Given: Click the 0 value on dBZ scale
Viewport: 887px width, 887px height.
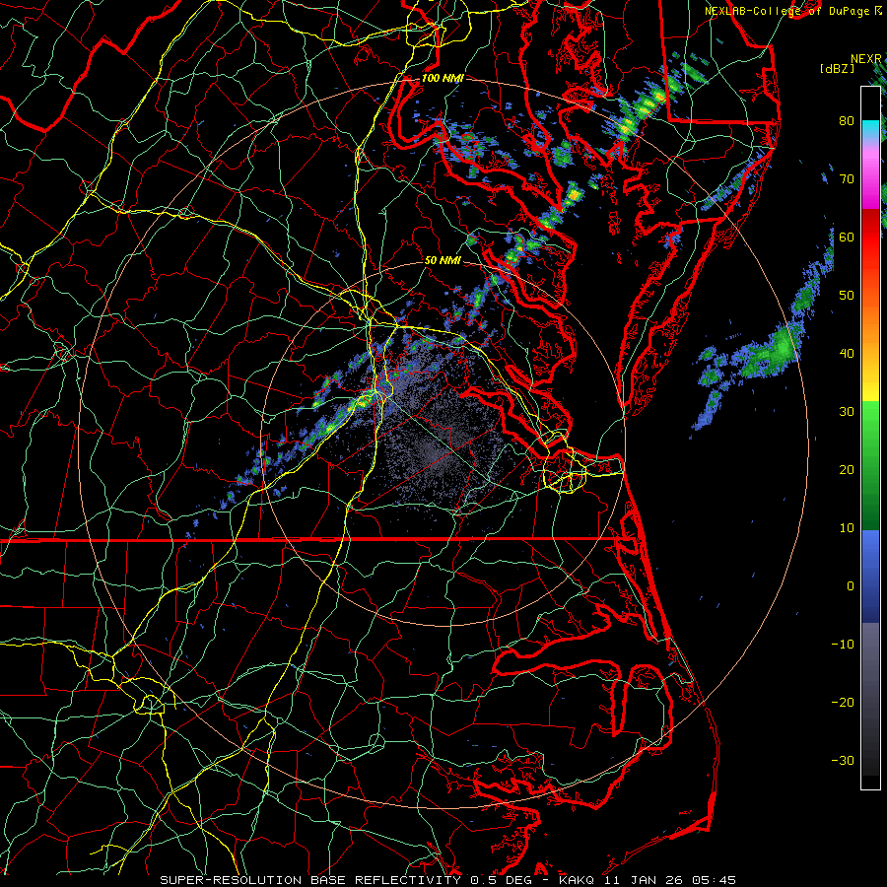Looking at the screenshot, I should 851,586.
